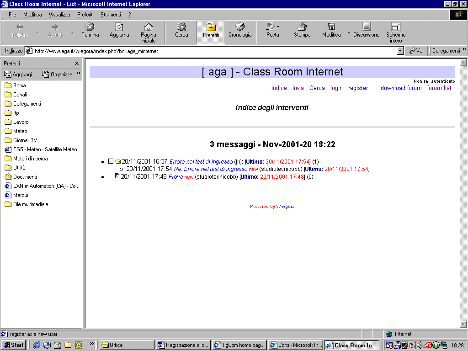468x351 pixels.
Task: Open the Cronologia history icon
Action: click(x=240, y=27)
